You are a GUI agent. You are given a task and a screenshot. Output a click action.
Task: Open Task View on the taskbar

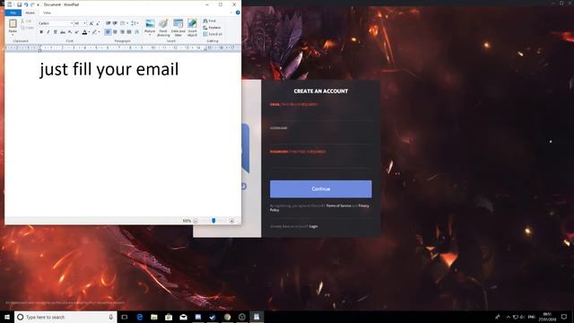pyautogui.click(x=125, y=317)
